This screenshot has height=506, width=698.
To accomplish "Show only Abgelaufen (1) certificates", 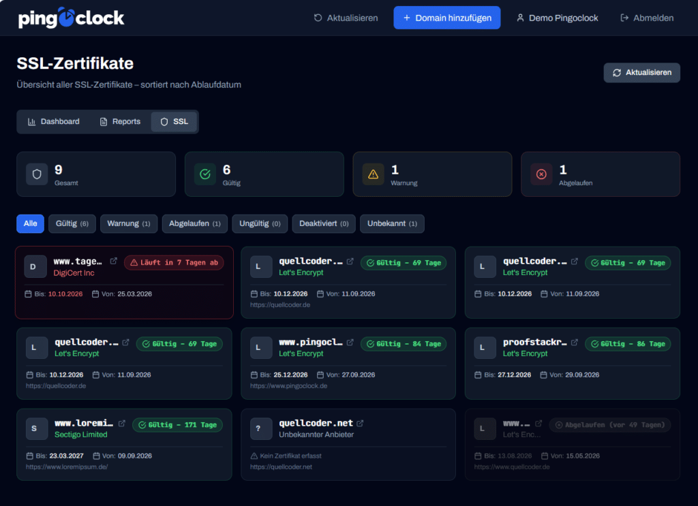I will (194, 223).
